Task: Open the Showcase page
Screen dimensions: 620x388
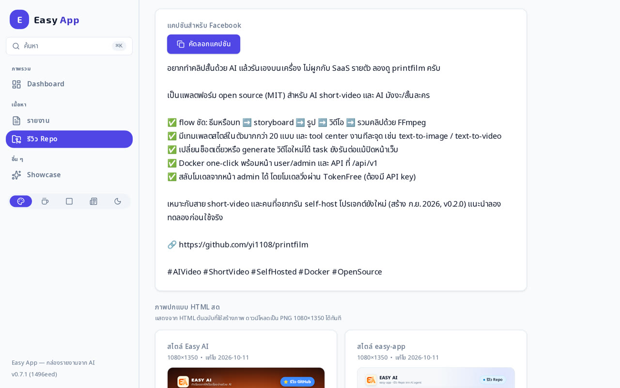Action: click(69, 175)
